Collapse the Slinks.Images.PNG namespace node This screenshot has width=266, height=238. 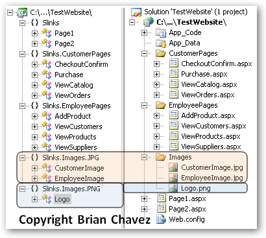click(22, 189)
